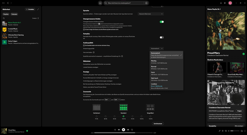Open the Deutsch (German) language dropdown
This screenshot has height=135, width=247.
[151, 14]
